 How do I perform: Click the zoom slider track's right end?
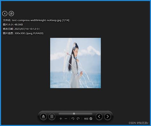click(x=91, y=114)
